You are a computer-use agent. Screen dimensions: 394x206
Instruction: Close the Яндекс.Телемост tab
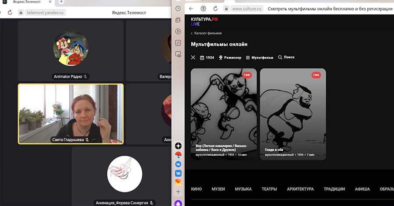click(50, 2)
